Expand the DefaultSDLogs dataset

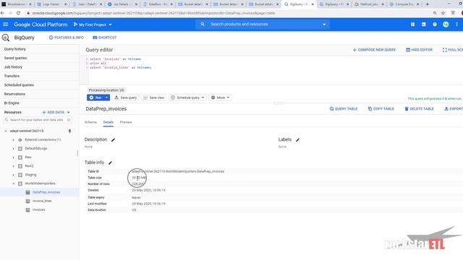click(13, 149)
